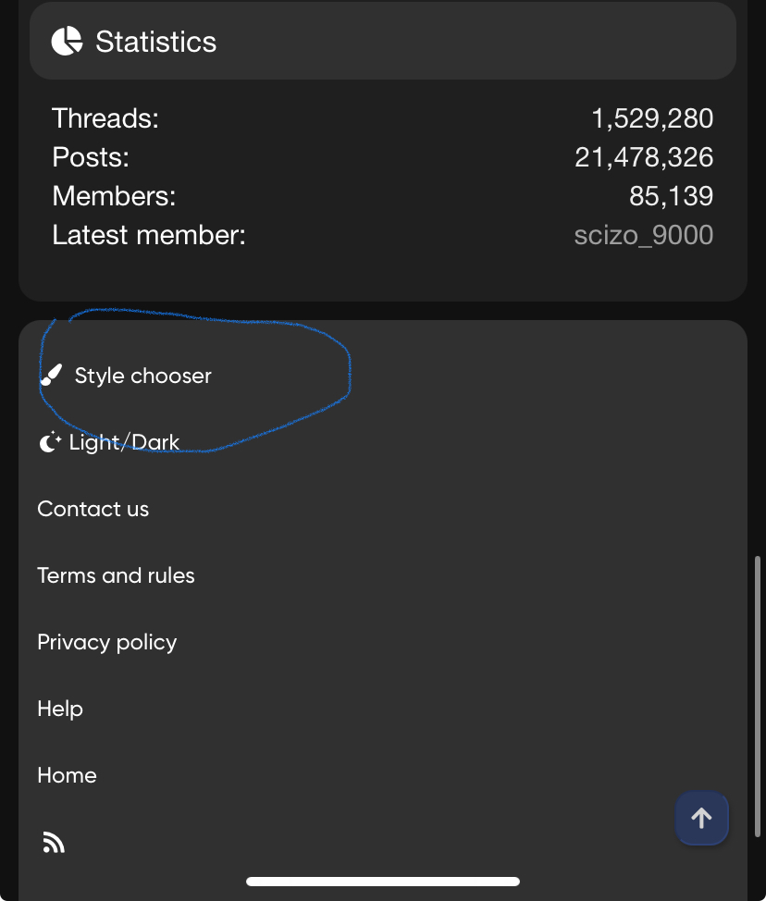Viewport: 766px width, 901px height.
Task: Click the Members count 85,139
Action: point(671,196)
